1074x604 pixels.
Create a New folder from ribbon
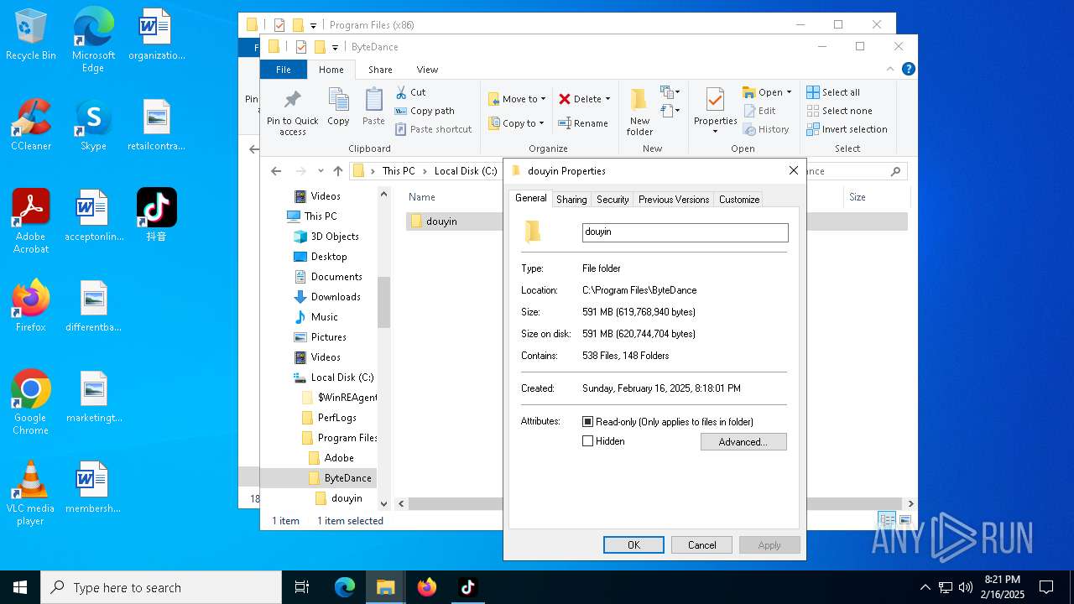pyautogui.click(x=639, y=112)
